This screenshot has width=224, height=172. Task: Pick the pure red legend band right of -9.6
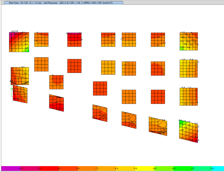pyautogui.click(x=49, y=168)
